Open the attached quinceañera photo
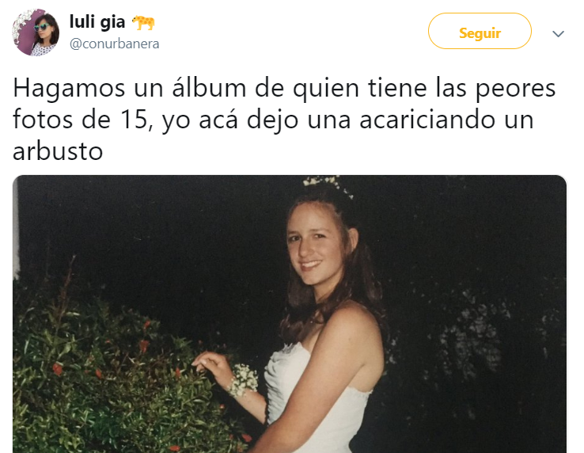This screenshot has height=453, width=584. [290, 314]
